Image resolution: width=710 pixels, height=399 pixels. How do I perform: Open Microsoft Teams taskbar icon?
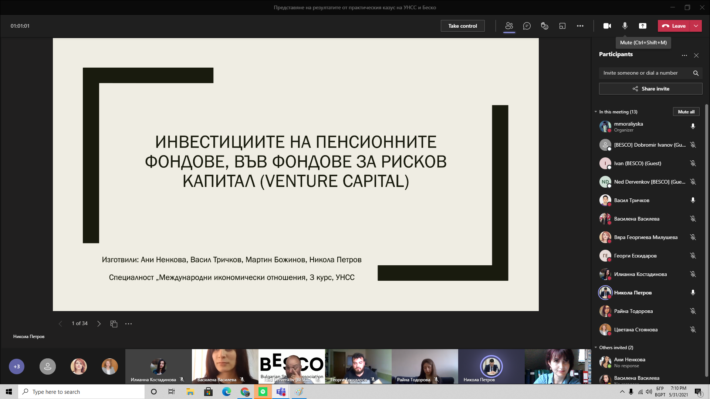click(x=281, y=392)
